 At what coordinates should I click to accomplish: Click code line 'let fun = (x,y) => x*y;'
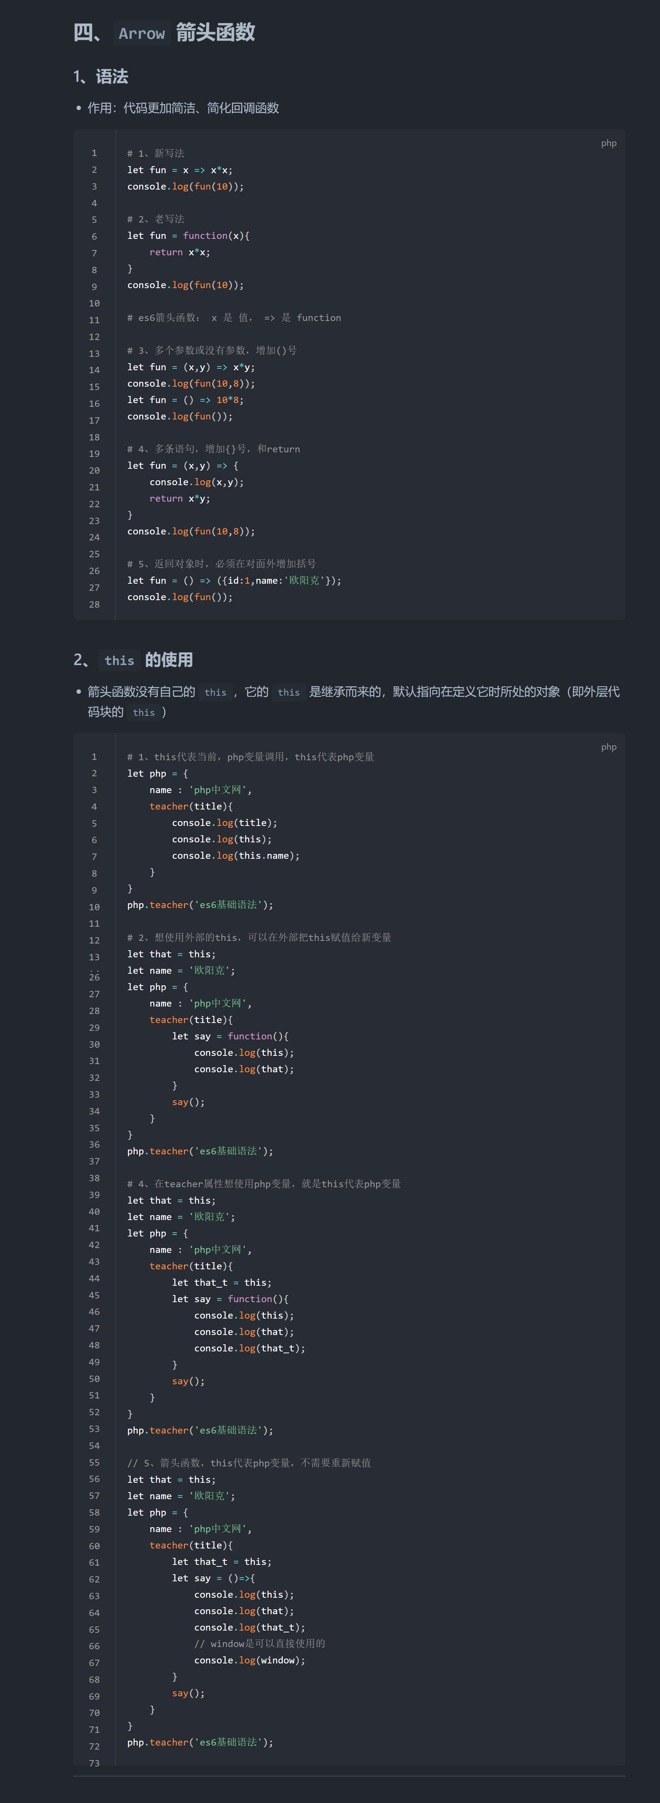pos(191,367)
